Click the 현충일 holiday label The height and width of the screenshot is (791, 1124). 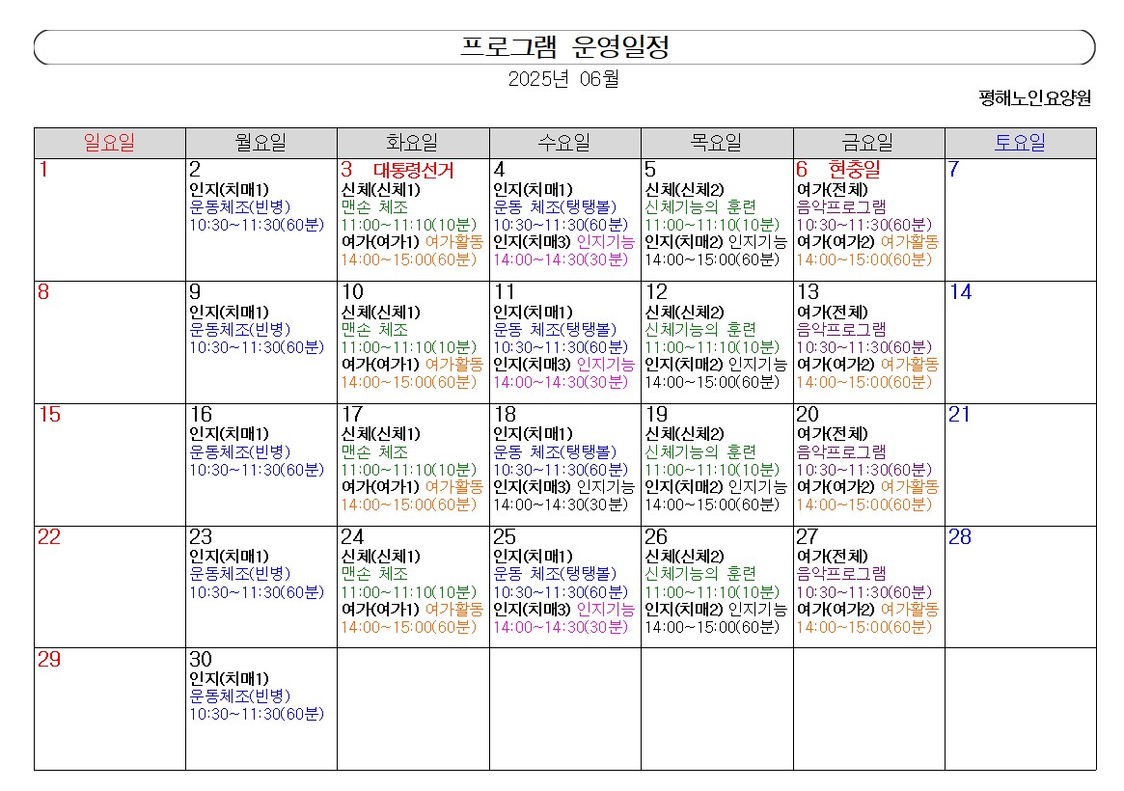point(855,170)
